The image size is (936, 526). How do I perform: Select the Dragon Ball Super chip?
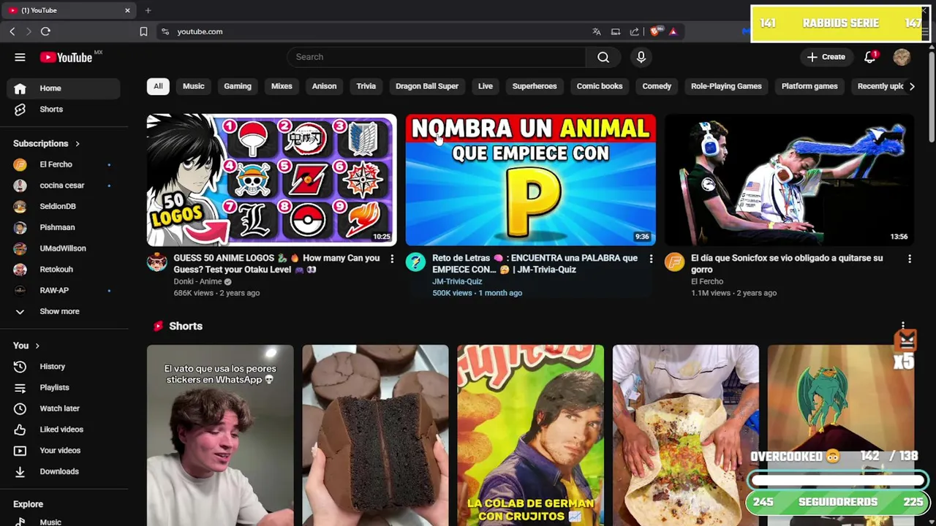(427, 86)
